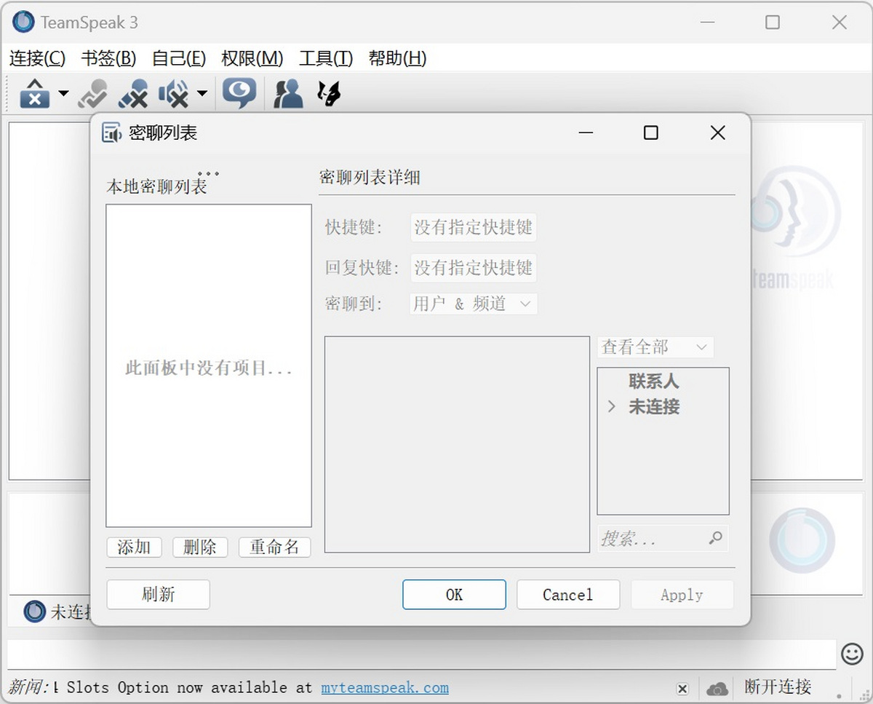Open the myteamspeak.com news link
This screenshot has width=873, height=704.
point(384,687)
